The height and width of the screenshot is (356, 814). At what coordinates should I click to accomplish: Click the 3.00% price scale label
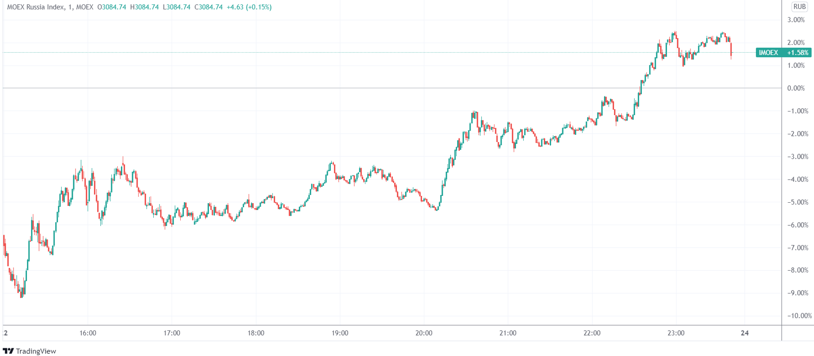tap(796, 20)
